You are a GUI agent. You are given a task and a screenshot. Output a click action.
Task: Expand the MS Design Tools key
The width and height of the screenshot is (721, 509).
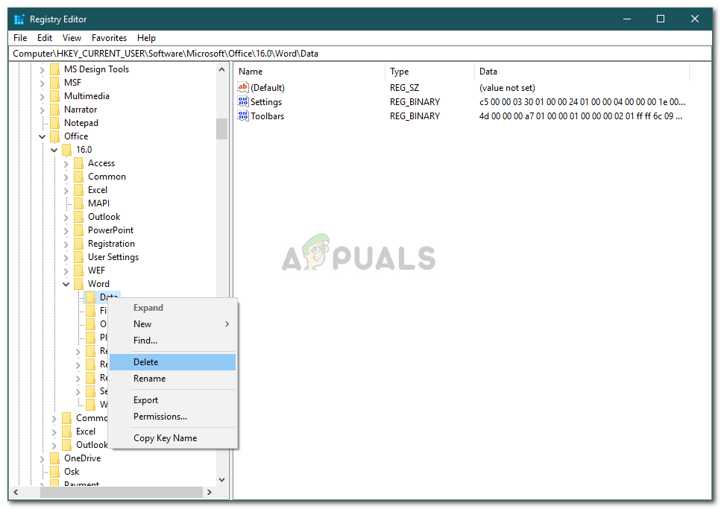pyautogui.click(x=42, y=70)
